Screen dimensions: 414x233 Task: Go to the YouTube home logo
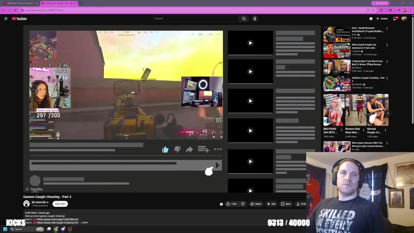point(19,19)
